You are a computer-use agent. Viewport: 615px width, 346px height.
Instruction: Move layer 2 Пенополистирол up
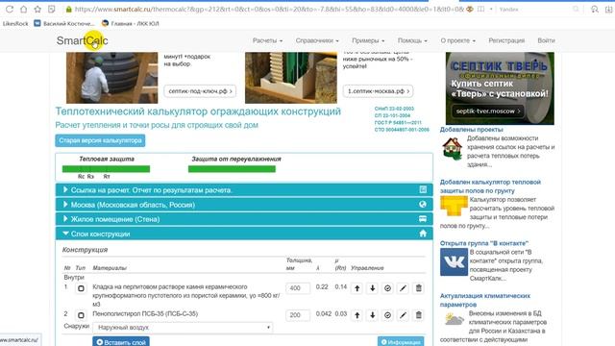(357, 315)
